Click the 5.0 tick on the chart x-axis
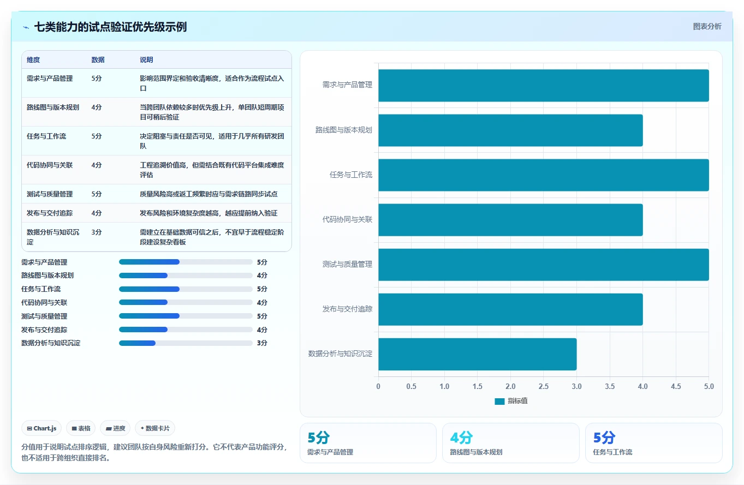The image size is (744, 485). pyautogui.click(x=709, y=386)
